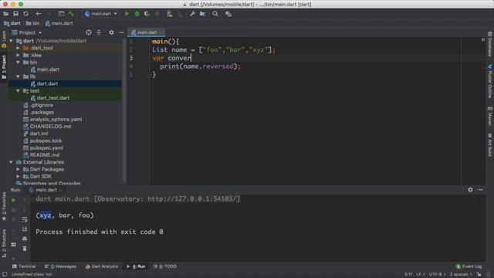The height and width of the screenshot is (278, 494).
Task: Hide the Project panel with the minus icon
Action: [x=121, y=32]
